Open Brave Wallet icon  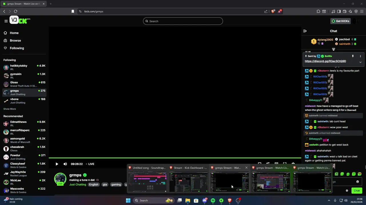click(345, 11)
